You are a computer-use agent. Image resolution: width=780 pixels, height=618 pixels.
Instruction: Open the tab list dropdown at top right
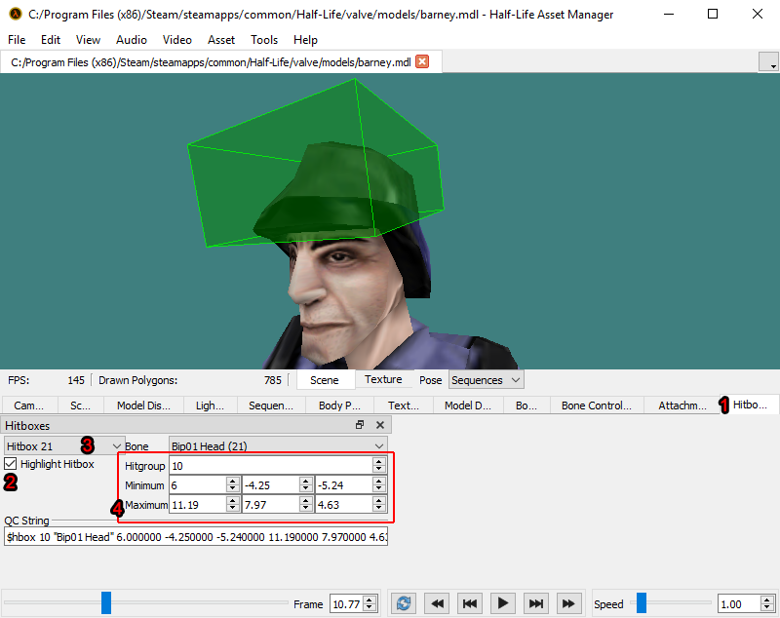tap(768, 62)
